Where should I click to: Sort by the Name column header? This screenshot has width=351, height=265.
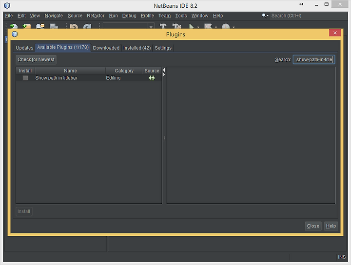tap(70, 71)
